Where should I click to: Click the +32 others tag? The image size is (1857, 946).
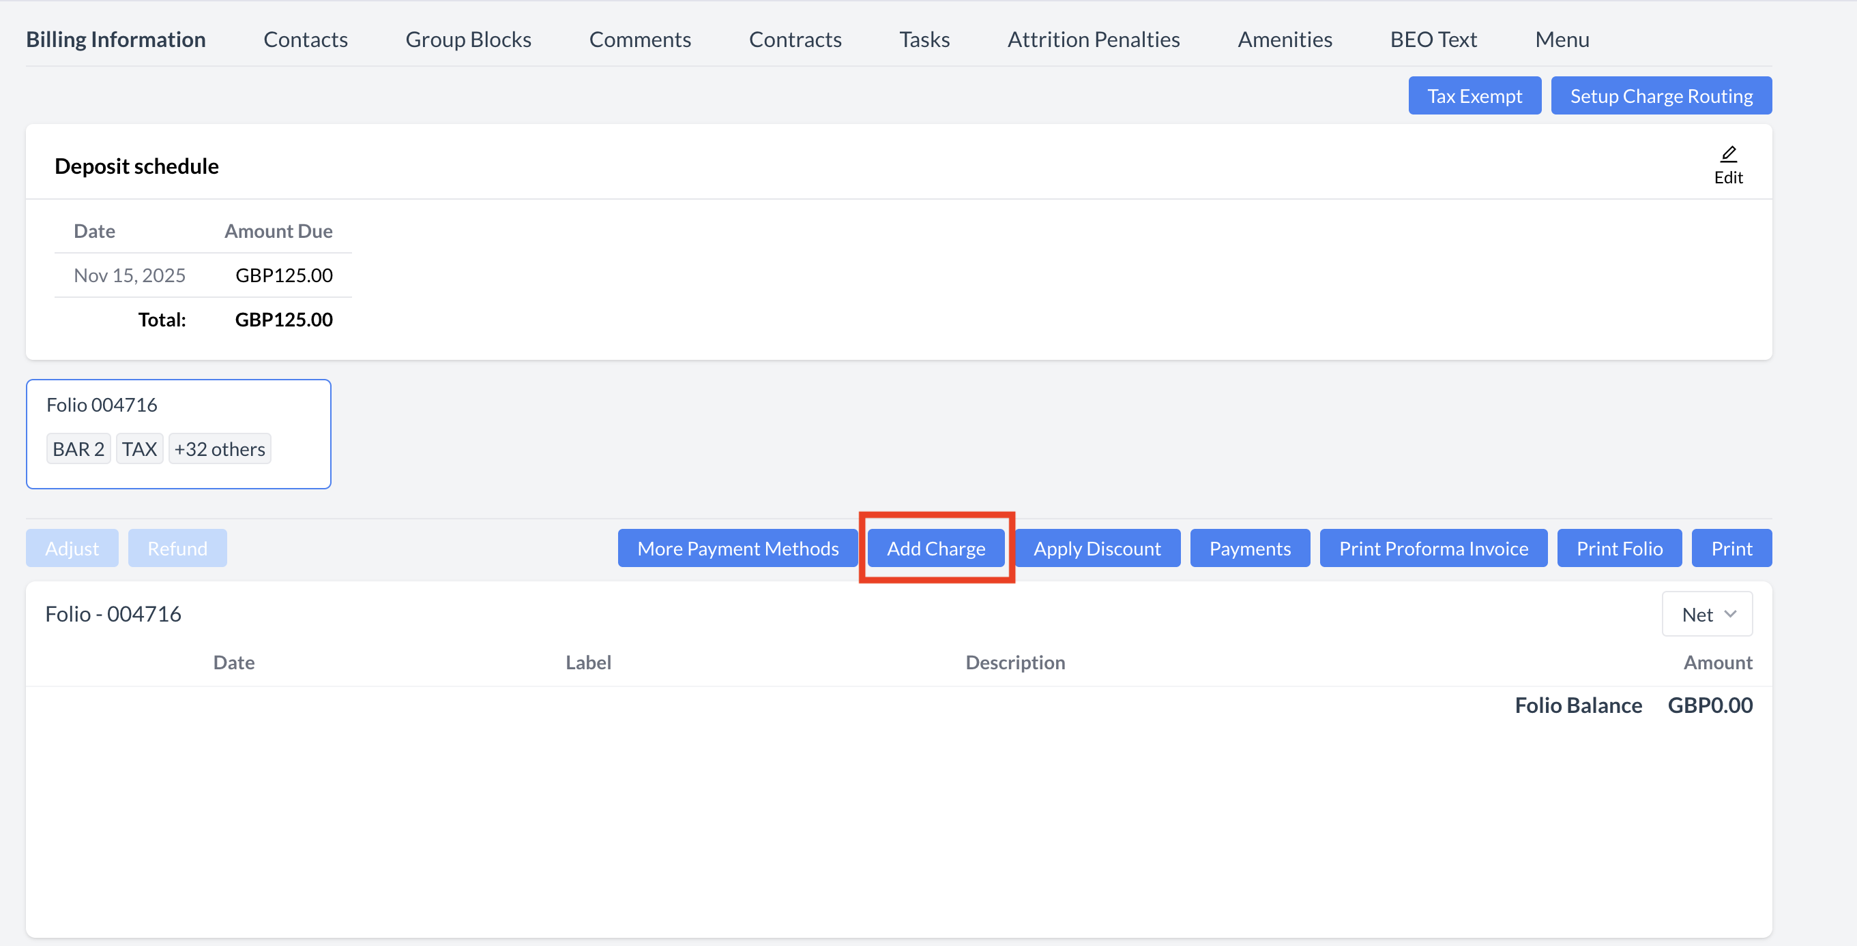click(x=219, y=449)
